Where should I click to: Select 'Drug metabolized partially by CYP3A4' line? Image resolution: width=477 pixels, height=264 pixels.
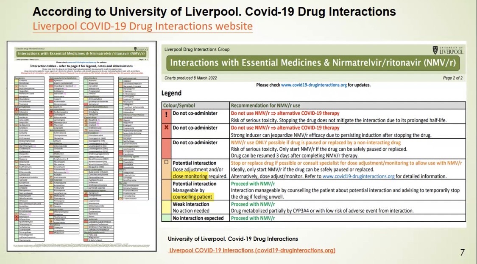pos(322,211)
